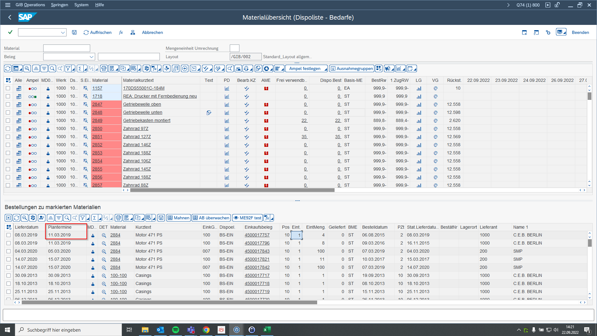Open purchase order link 4500017796

[257, 243]
